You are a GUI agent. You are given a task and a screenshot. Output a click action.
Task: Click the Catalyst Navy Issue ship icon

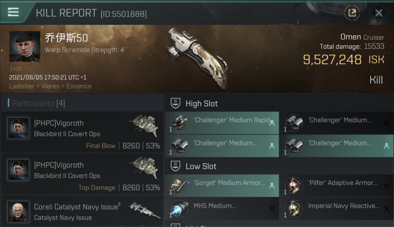point(145,210)
